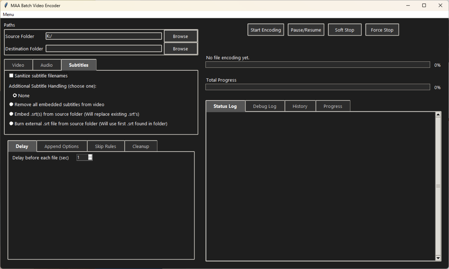Click 'Delay before each file (sec)' label
Viewport: 449px width, 269px height.
pyautogui.click(x=41, y=158)
